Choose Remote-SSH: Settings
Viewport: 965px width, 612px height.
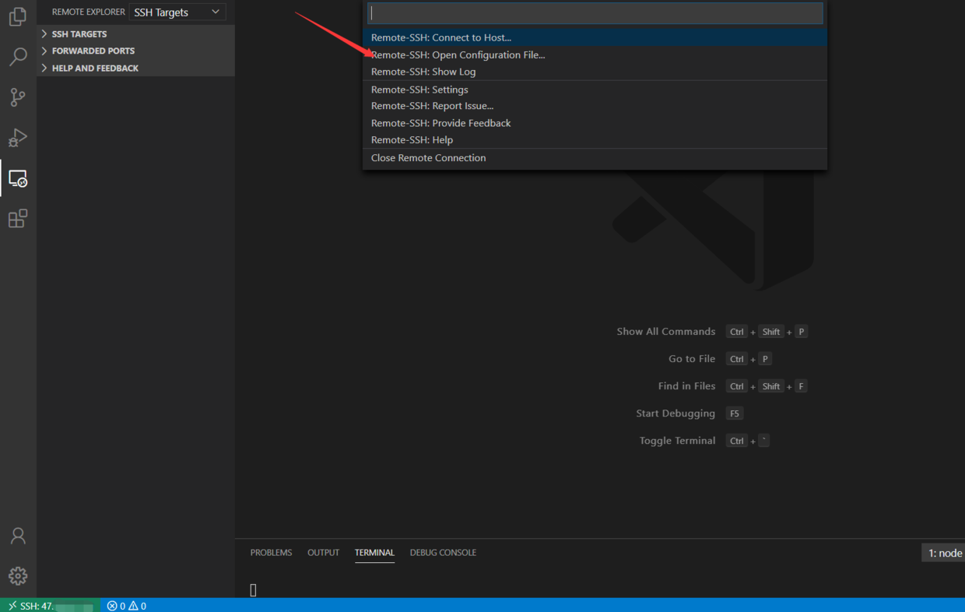pyautogui.click(x=595, y=90)
